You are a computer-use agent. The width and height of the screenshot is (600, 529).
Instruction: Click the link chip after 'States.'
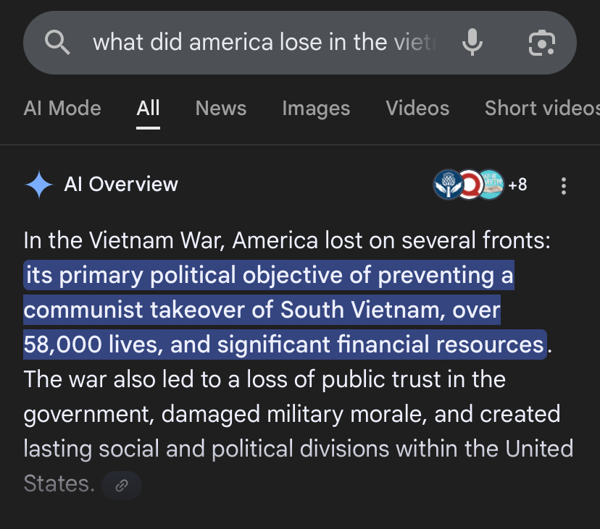[122, 486]
